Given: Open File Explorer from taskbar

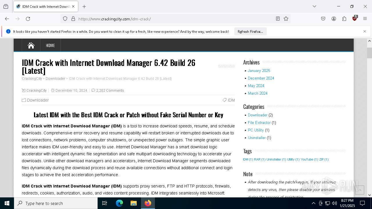Looking at the screenshot, I should point(133,203).
